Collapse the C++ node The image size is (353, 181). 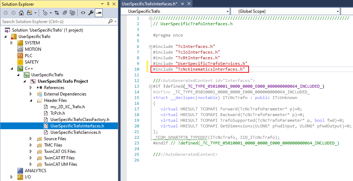(x=12, y=68)
